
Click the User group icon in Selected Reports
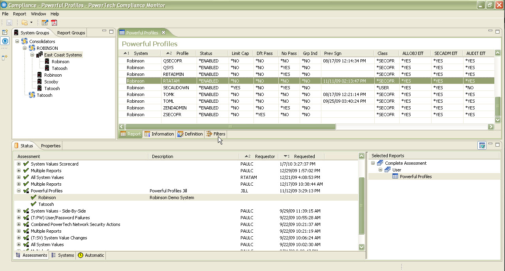(388, 170)
